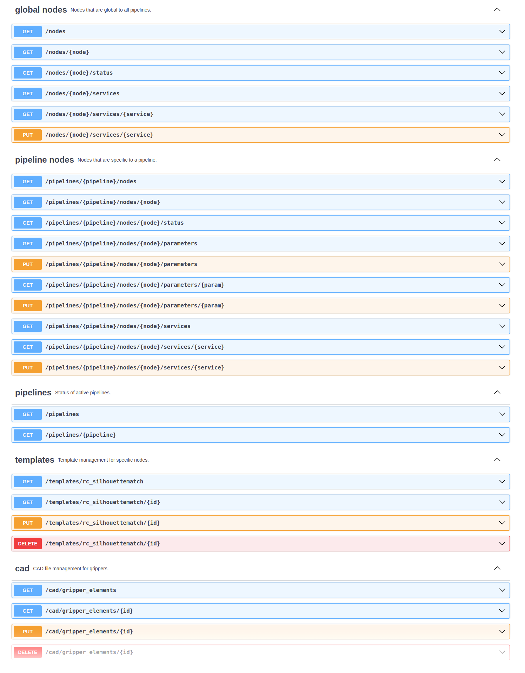Expand the GET /nodes/{node}/status row chevron
The height and width of the screenshot is (673, 525).
pyautogui.click(x=502, y=73)
